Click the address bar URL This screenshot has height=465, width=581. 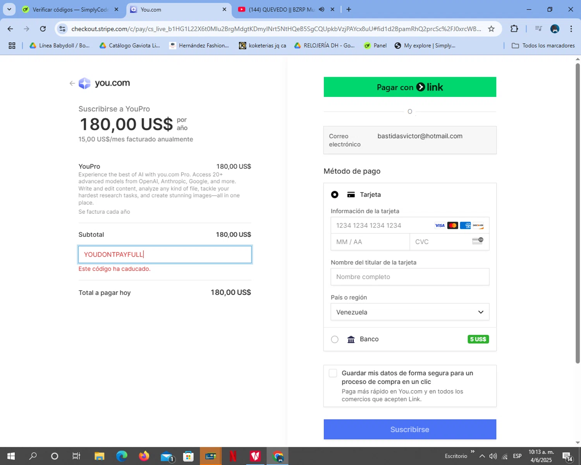(276, 29)
